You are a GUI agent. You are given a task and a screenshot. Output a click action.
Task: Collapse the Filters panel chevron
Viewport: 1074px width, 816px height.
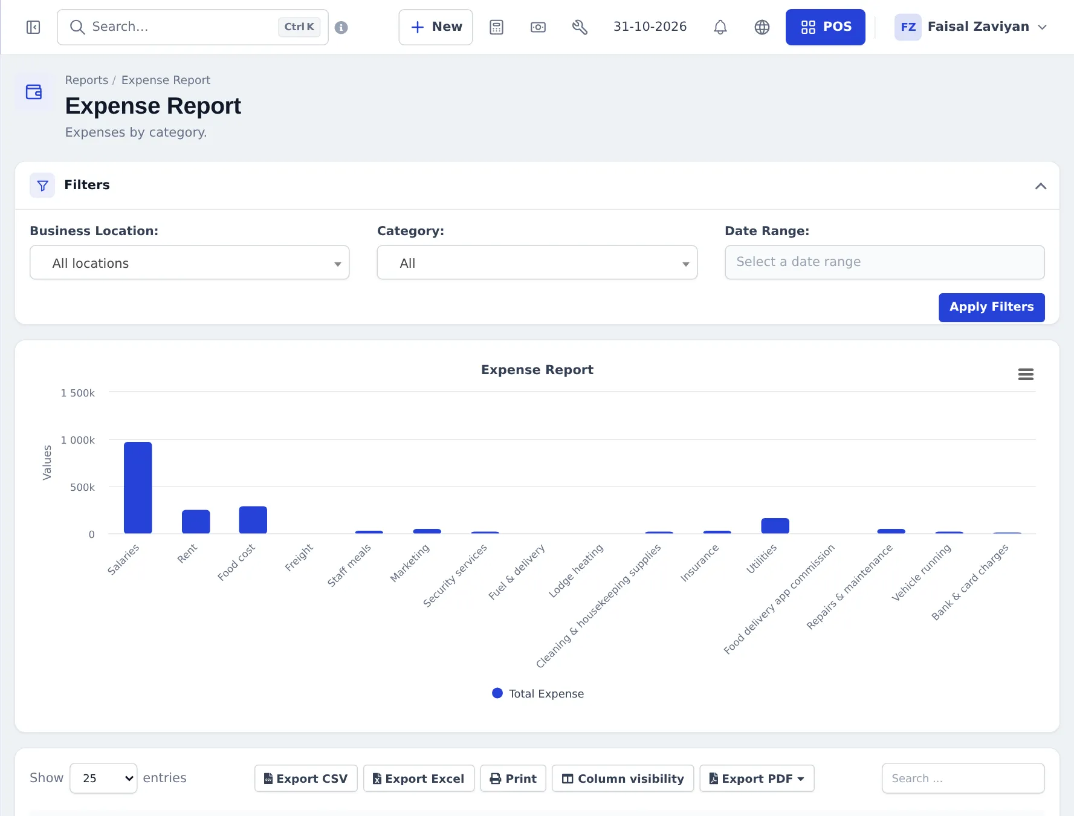[1040, 186]
